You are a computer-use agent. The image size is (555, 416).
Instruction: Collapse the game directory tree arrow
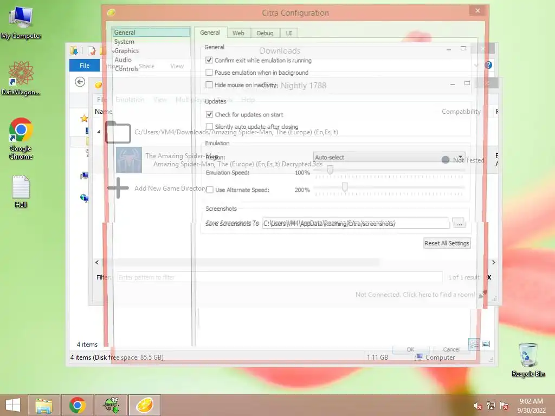[99, 132]
